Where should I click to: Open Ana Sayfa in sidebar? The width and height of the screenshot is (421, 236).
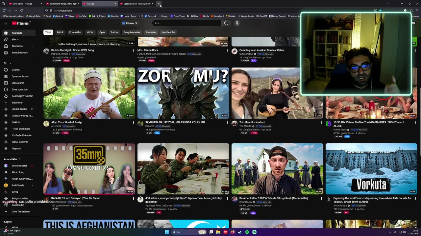tap(19, 33)
